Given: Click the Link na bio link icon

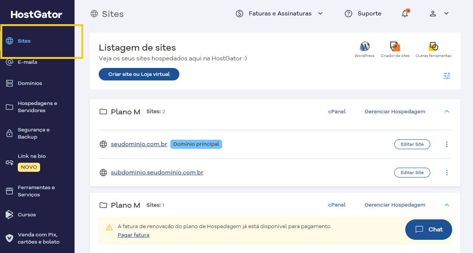Looking at the screenshot, I should tap(9, 162).
